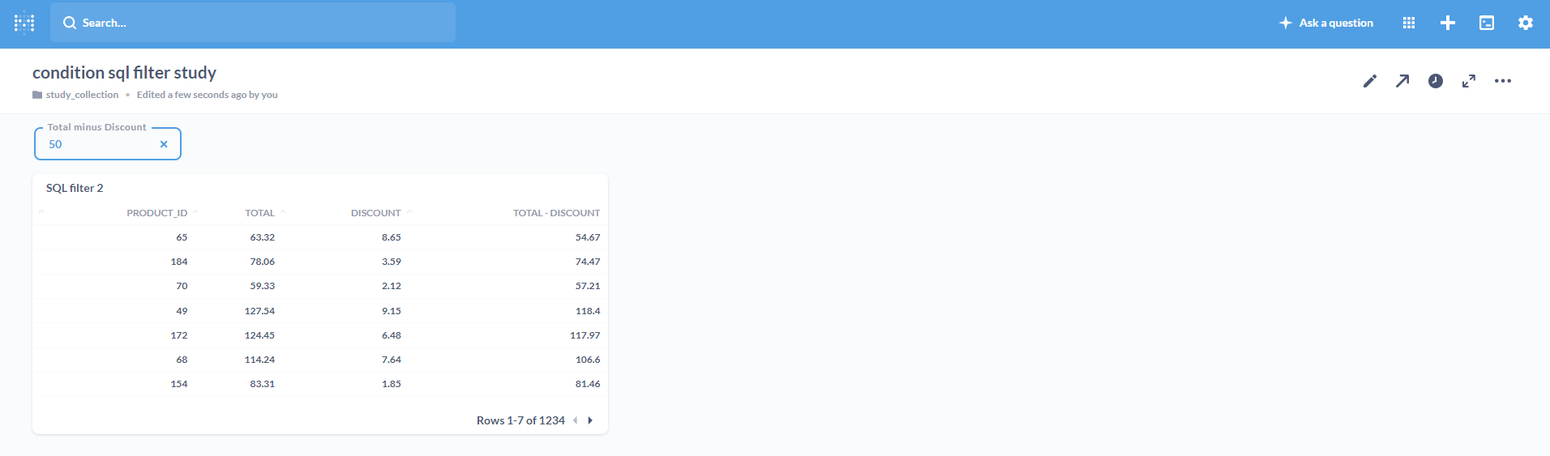Screen dimensions: 1550x456
Task: Open sharing arrow icon
Action: [x=1402, y=81]
